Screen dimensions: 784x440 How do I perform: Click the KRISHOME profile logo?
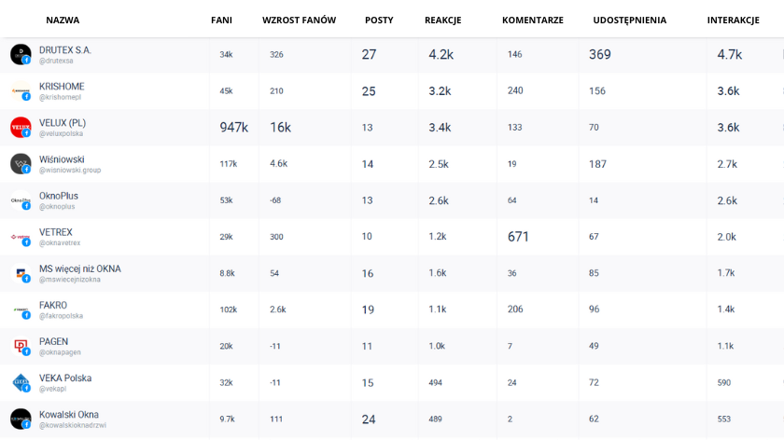click(x=21, y=90)
